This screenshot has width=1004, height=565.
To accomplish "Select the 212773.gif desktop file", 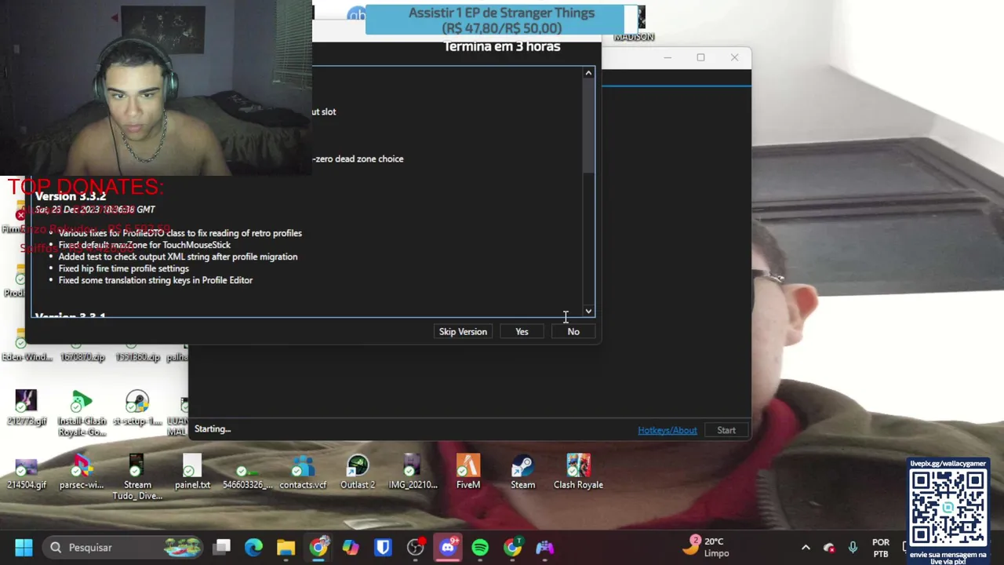I will click(x=27, y=408).
